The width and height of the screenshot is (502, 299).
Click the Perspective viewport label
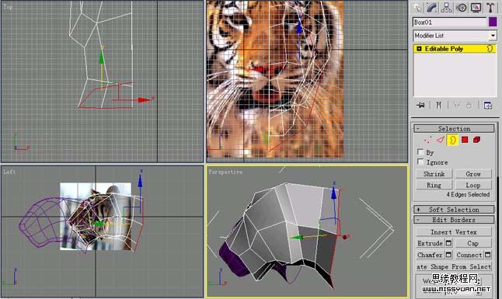[225, 172]
